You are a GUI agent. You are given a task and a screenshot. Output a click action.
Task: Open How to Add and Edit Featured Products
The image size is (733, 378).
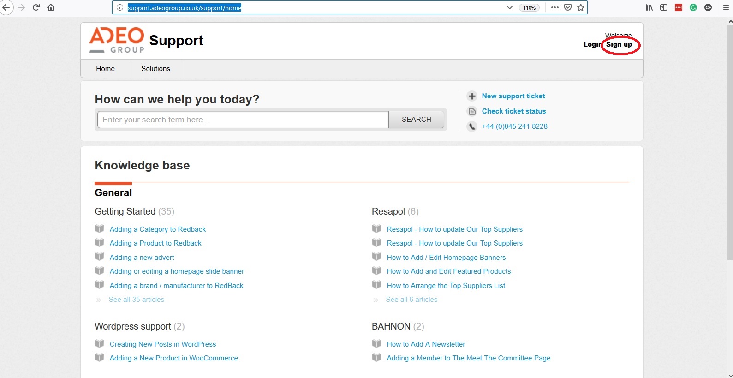tap(449, 271)
